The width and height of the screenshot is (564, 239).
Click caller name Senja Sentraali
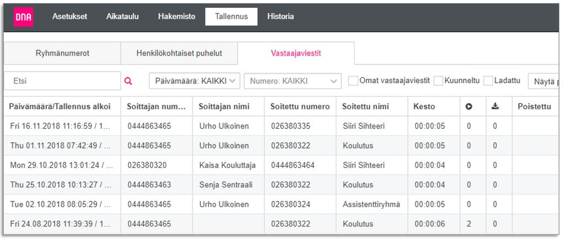(226, 184)
